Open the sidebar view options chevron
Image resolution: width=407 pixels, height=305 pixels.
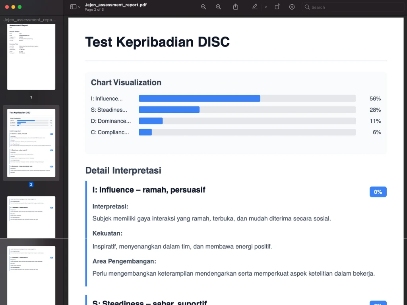(x=79, y=7)
